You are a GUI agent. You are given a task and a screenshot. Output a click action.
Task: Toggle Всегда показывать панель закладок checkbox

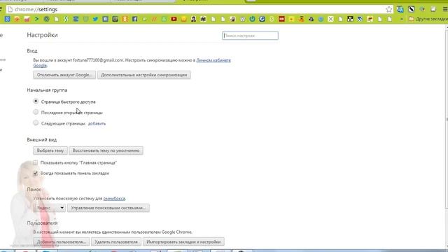tap(36, 173)
